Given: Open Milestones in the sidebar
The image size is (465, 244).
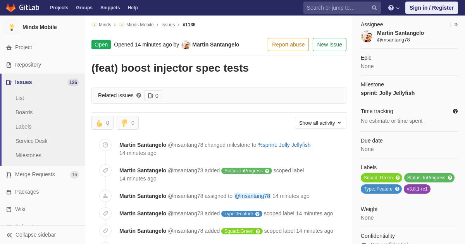Looking at the screenshot, I should coord(28,155).
